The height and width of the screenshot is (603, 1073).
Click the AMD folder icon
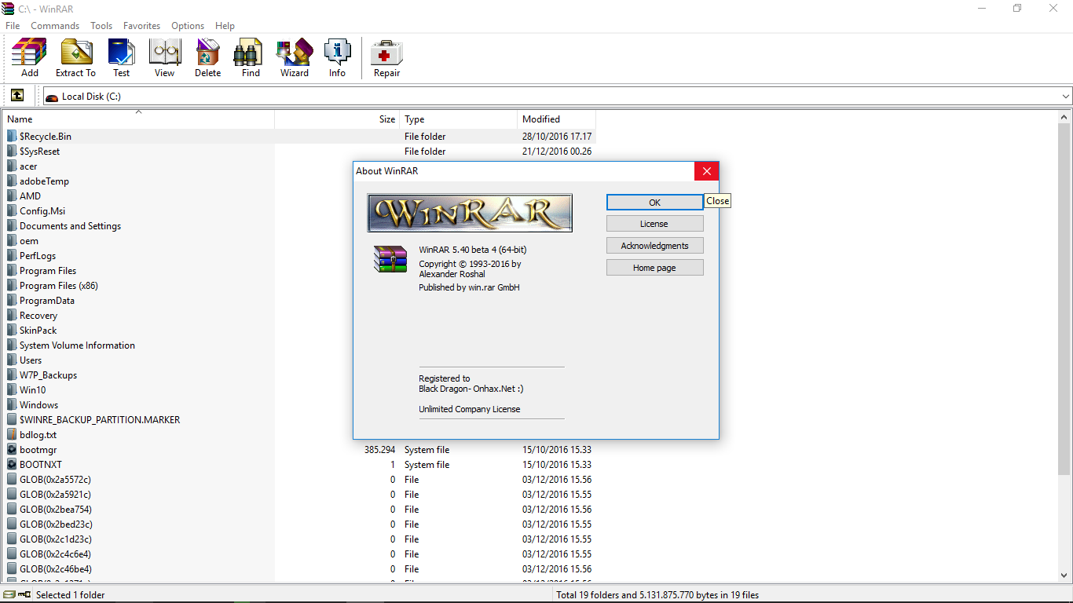click(12, 196)
